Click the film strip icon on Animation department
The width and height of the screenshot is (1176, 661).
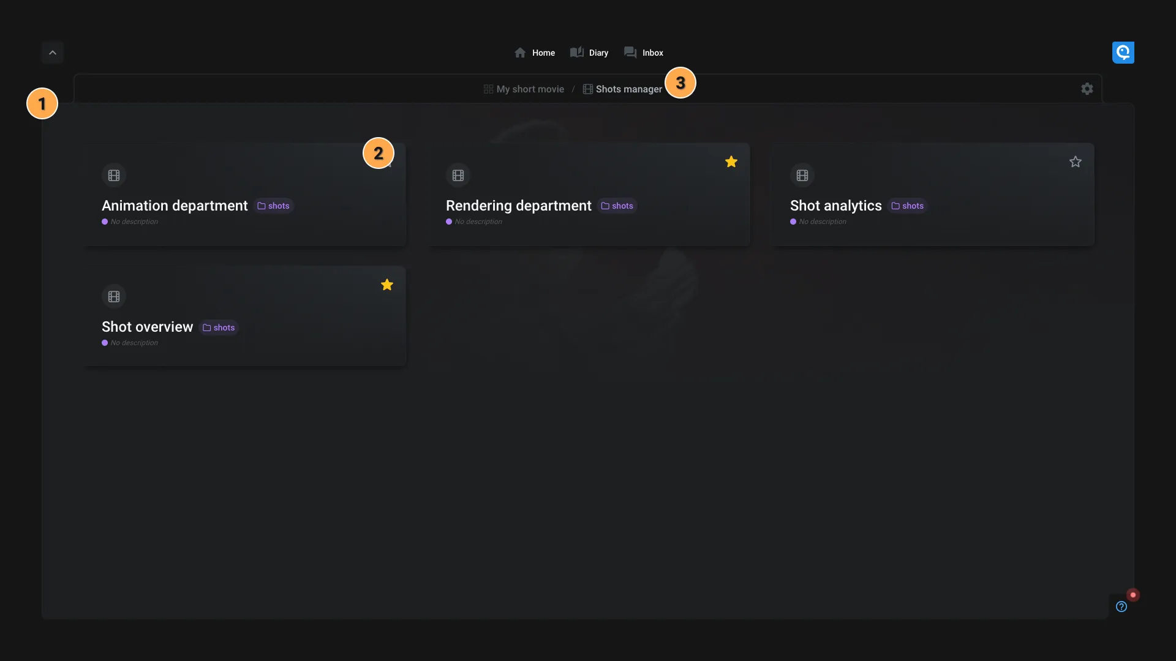113,176
